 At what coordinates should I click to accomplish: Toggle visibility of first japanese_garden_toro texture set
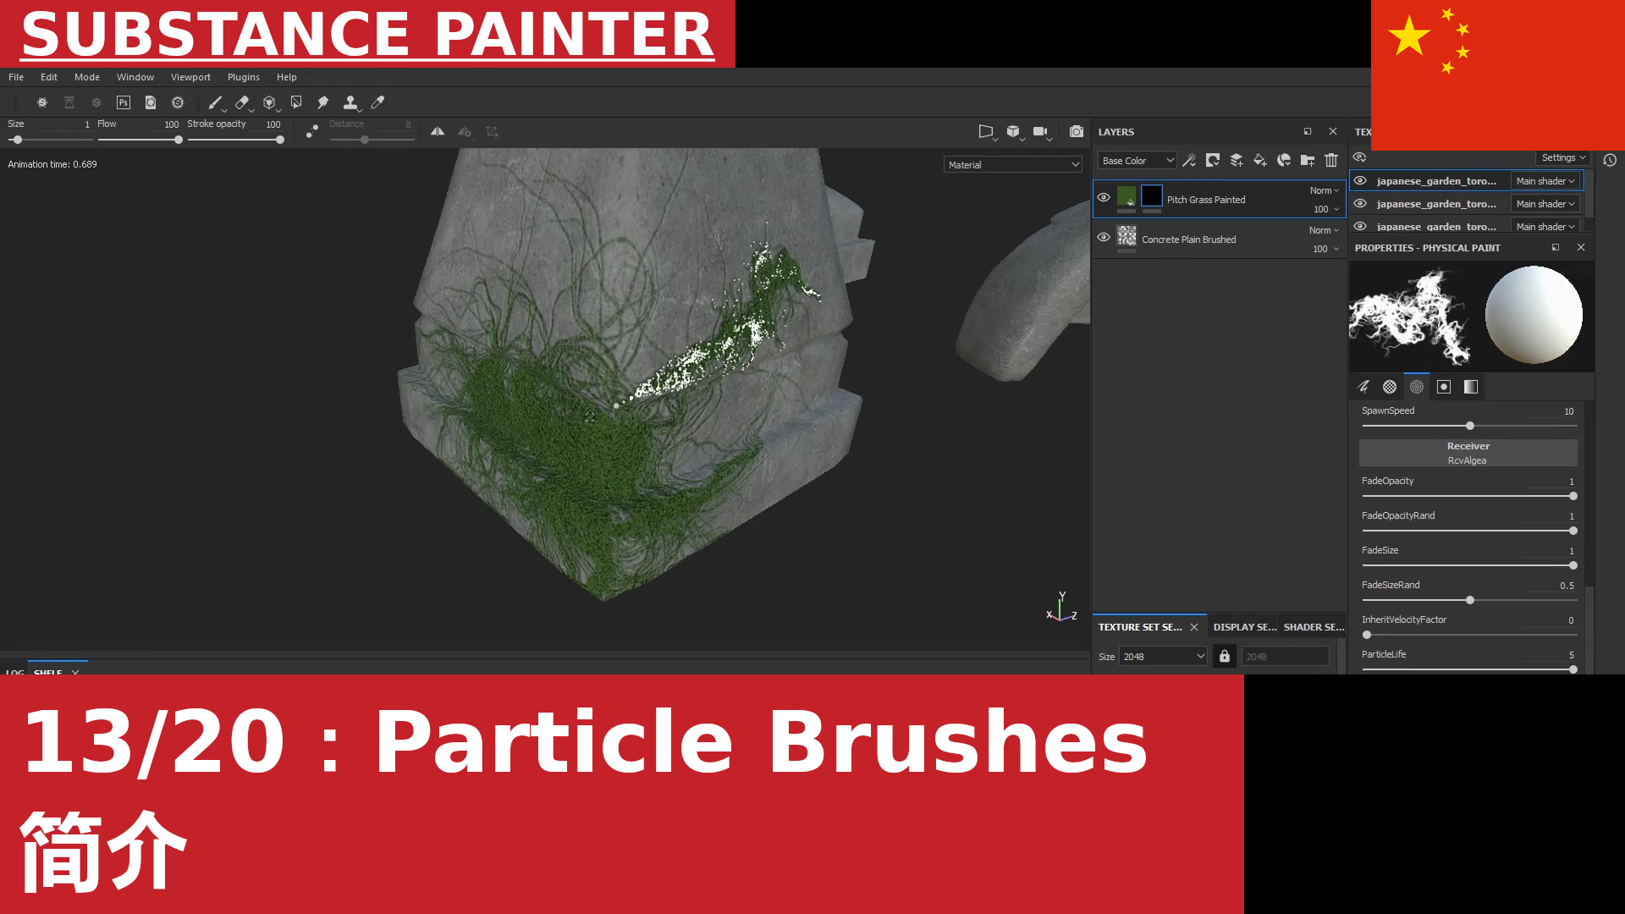(x=1360, y=180)
